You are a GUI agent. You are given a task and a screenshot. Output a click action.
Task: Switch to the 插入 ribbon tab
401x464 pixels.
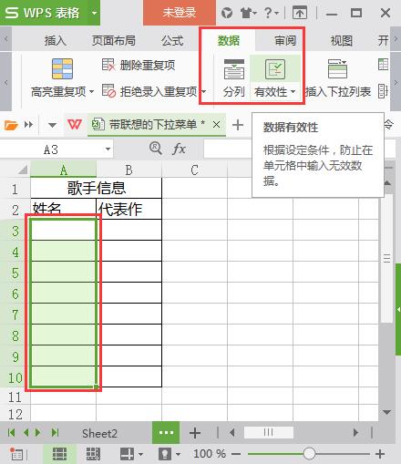56,40
